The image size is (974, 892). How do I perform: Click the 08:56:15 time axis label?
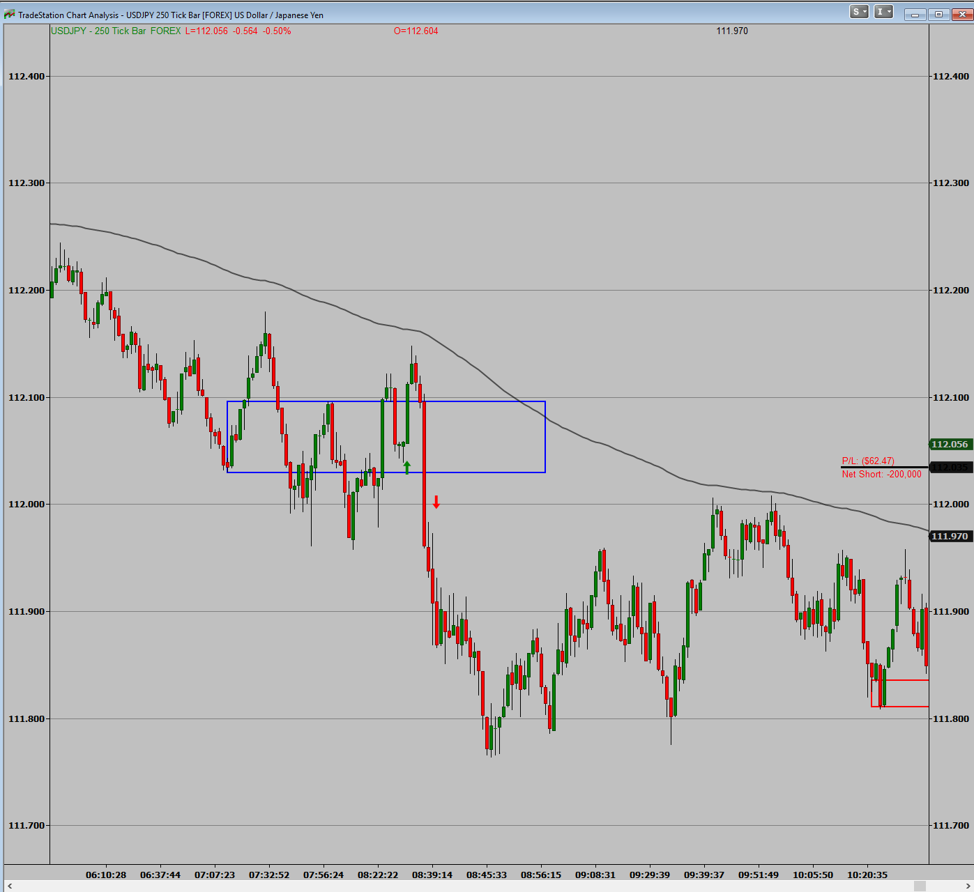pos(541,875)
